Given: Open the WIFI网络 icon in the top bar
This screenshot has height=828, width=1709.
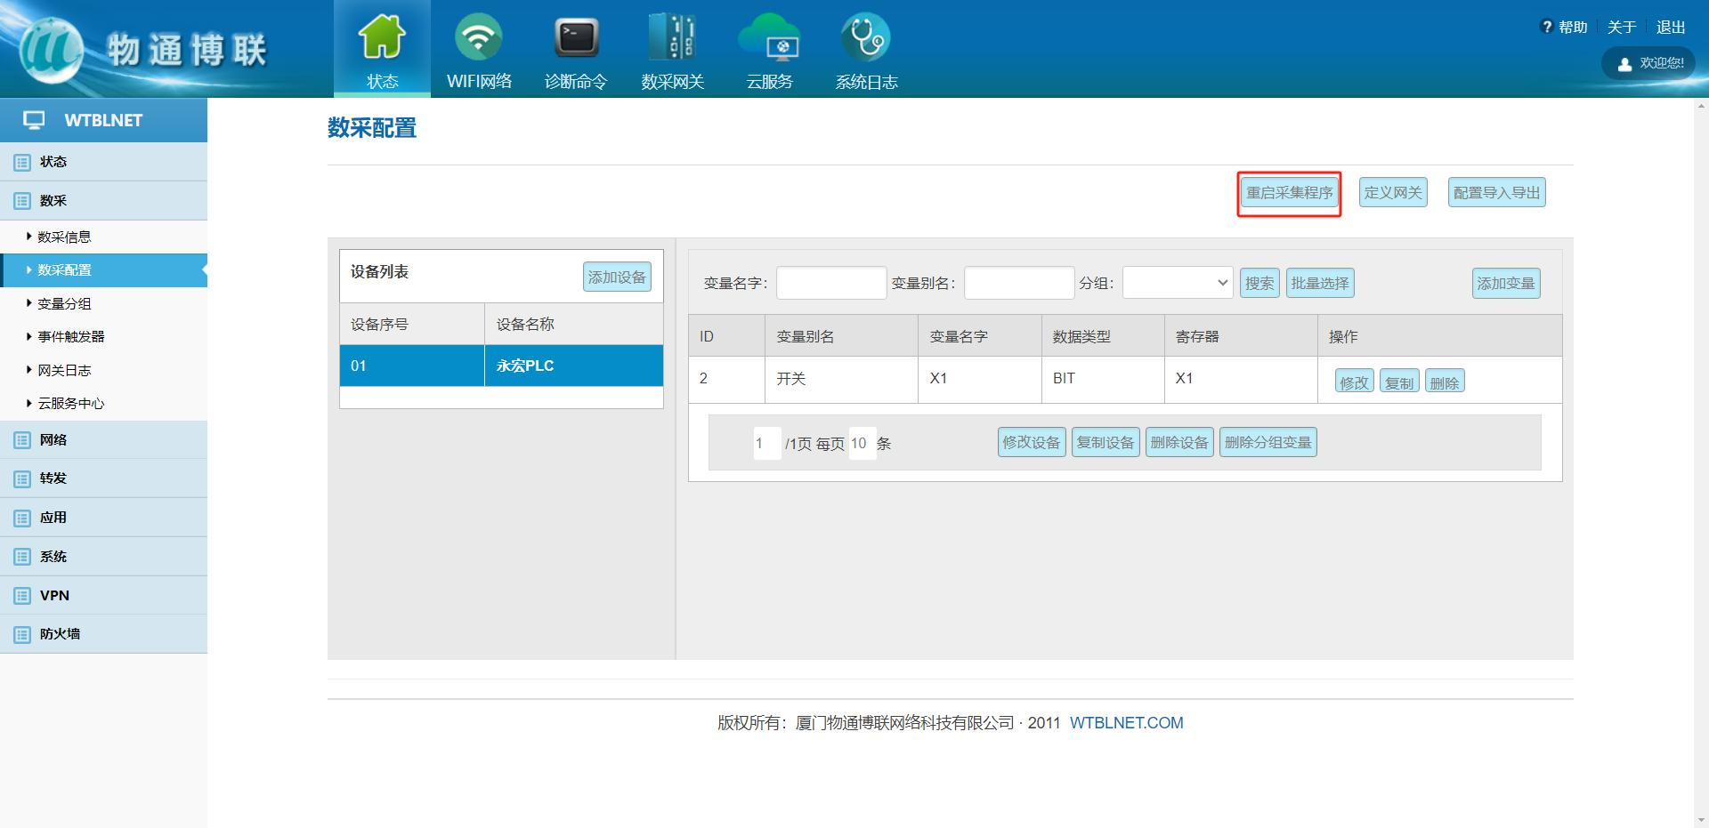Looking at the screenshot, I should pos(479,37).
